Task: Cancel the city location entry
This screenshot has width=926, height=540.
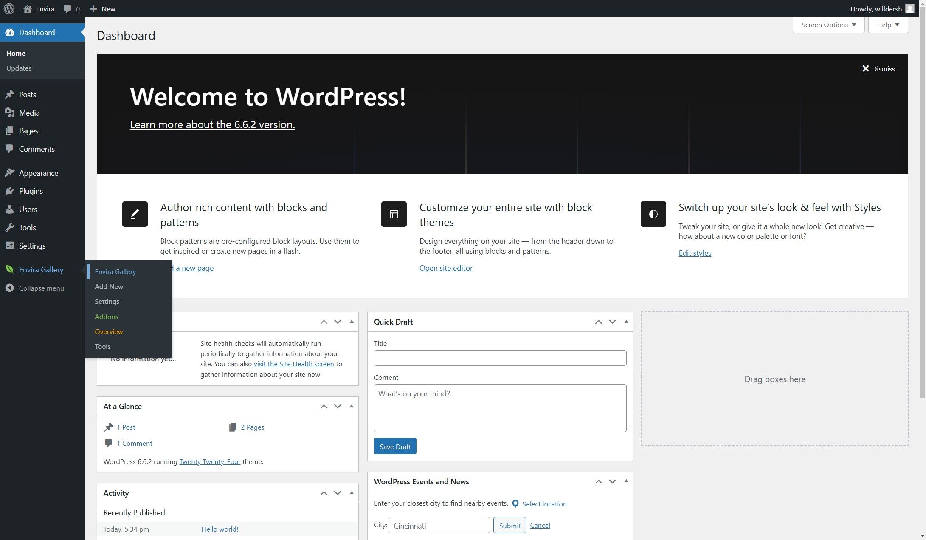Action: (540, 525)
